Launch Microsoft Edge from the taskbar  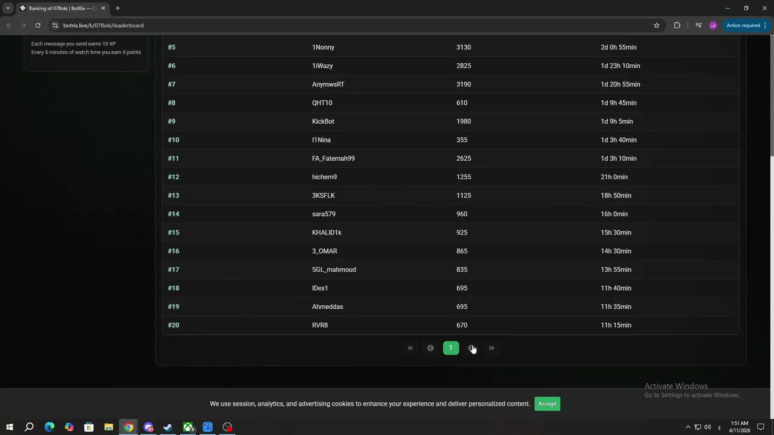point(50,427)
